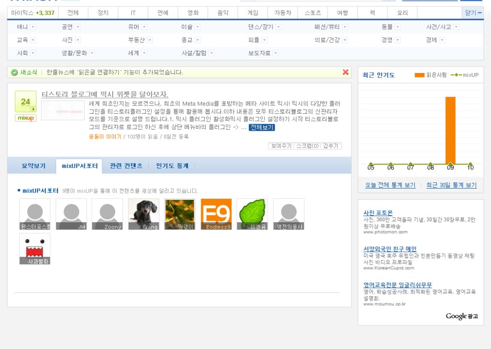
Task: Select the mixUP서포터 tab
Action: pyautogui.click(x=80, y=166)
